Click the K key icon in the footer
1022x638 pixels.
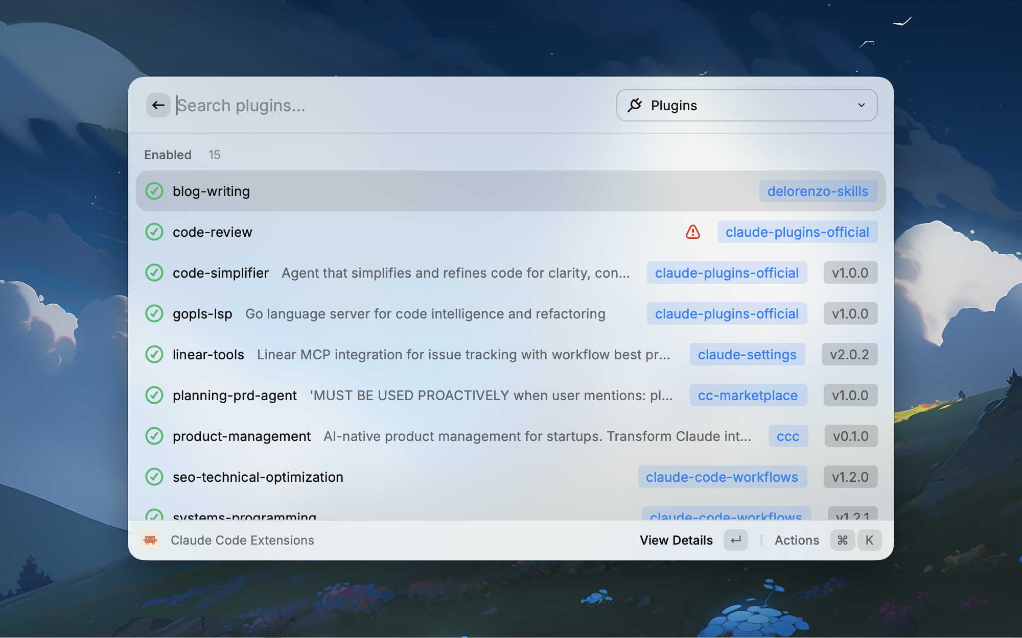[869, 540]
